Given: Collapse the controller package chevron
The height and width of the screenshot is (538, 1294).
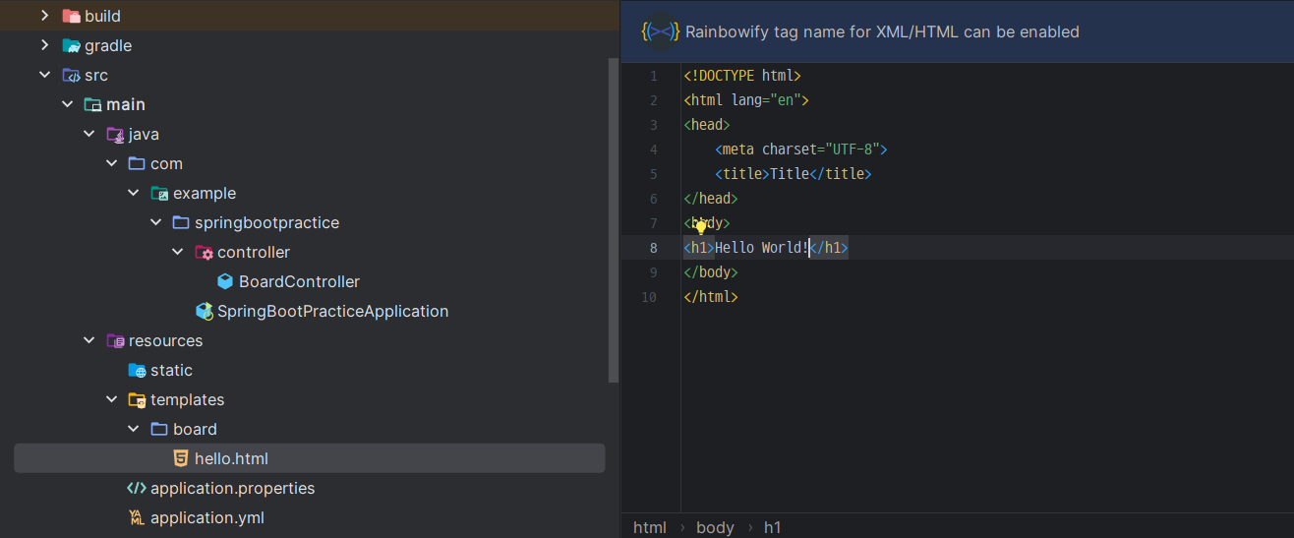Looking at the screenshot, I should coord(178,252).
